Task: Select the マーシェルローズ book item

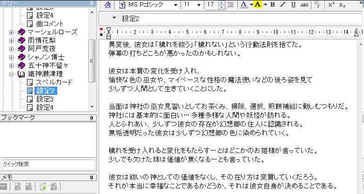Action: click(x=53, y=32)
